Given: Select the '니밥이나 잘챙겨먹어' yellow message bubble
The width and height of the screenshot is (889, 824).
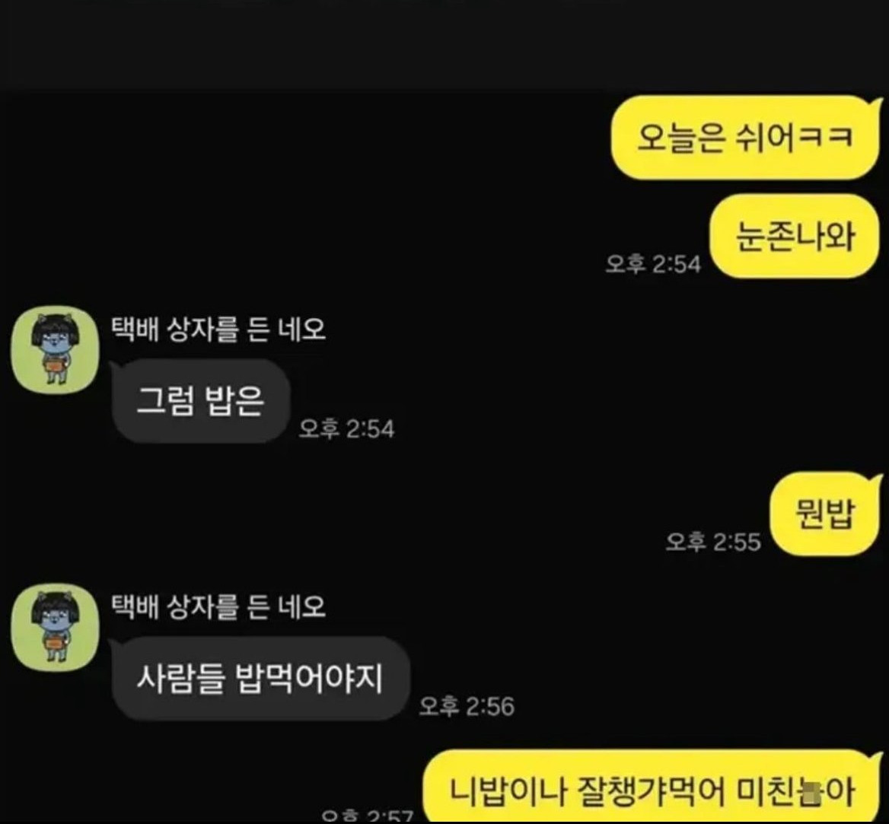Looking at the screenshot, I should point(652,787).
